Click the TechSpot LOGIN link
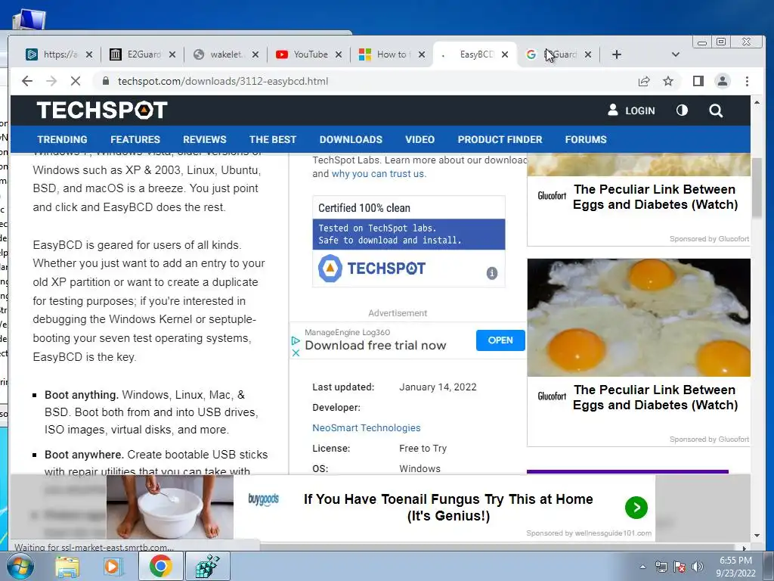 coord(631,110)
